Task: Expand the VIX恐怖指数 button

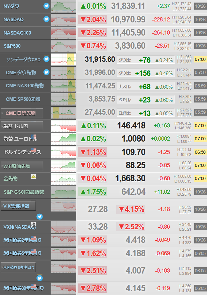Action: (18, 206)
